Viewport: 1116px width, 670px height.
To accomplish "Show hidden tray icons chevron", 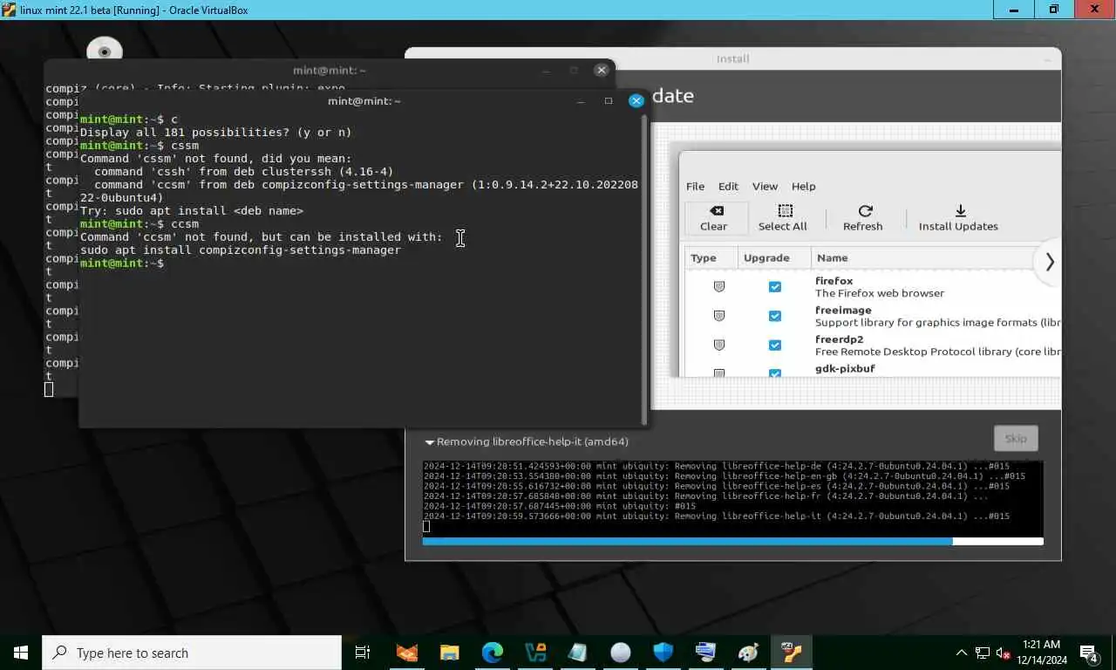I will [962, 653].
